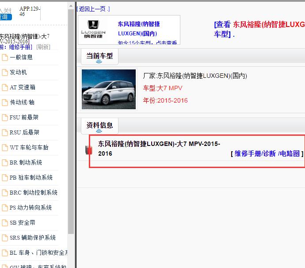Click the folder icon beside 一般信息
The image size is (305, 268).
coord(5,57)
